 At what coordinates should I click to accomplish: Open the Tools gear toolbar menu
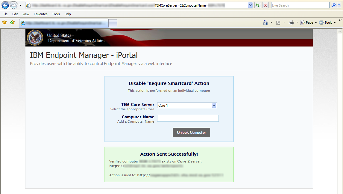[327, 22]
